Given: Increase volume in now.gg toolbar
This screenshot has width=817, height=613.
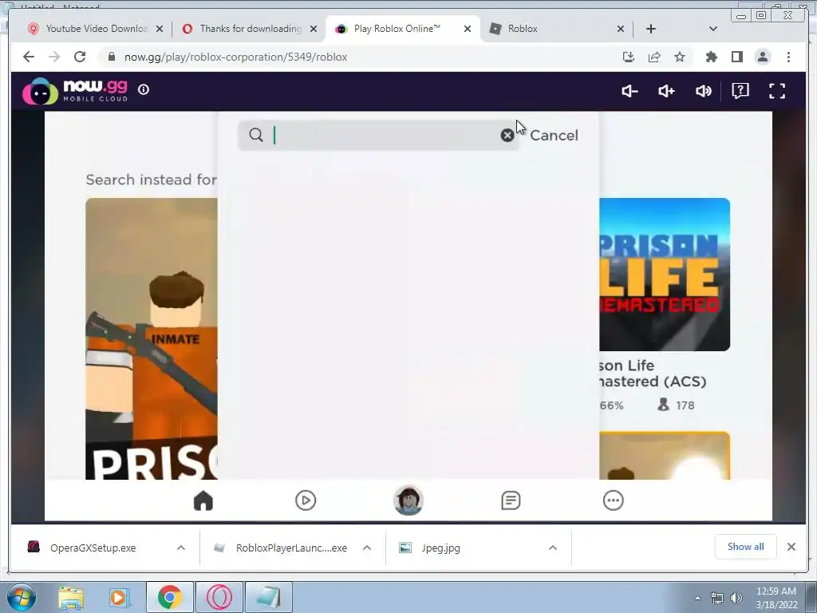Looking at the screenshot, I should (x=666, y=91).
